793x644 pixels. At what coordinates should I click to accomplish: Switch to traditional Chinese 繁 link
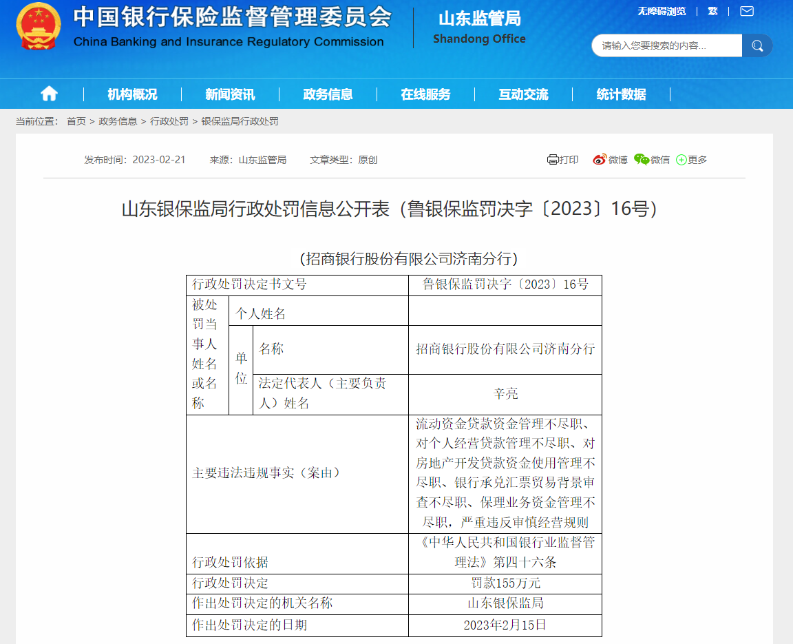(x=712, y=11)
